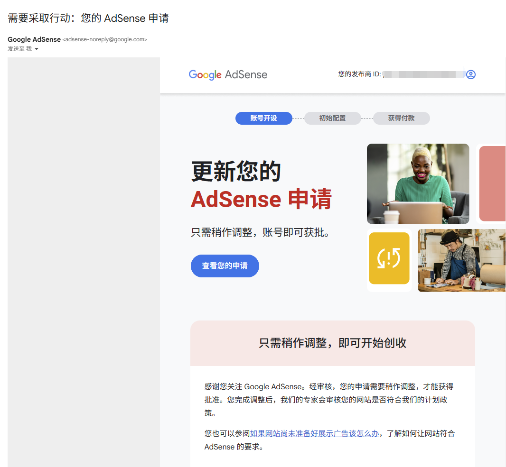Click the salmon pink color tile

[492, 183]
